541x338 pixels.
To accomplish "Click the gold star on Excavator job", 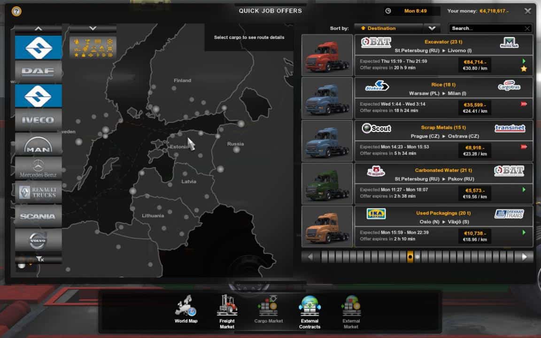I will (x=524, y=69).
